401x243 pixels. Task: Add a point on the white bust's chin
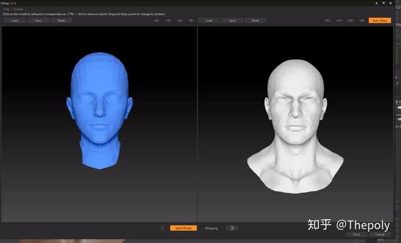coord(295,139)
